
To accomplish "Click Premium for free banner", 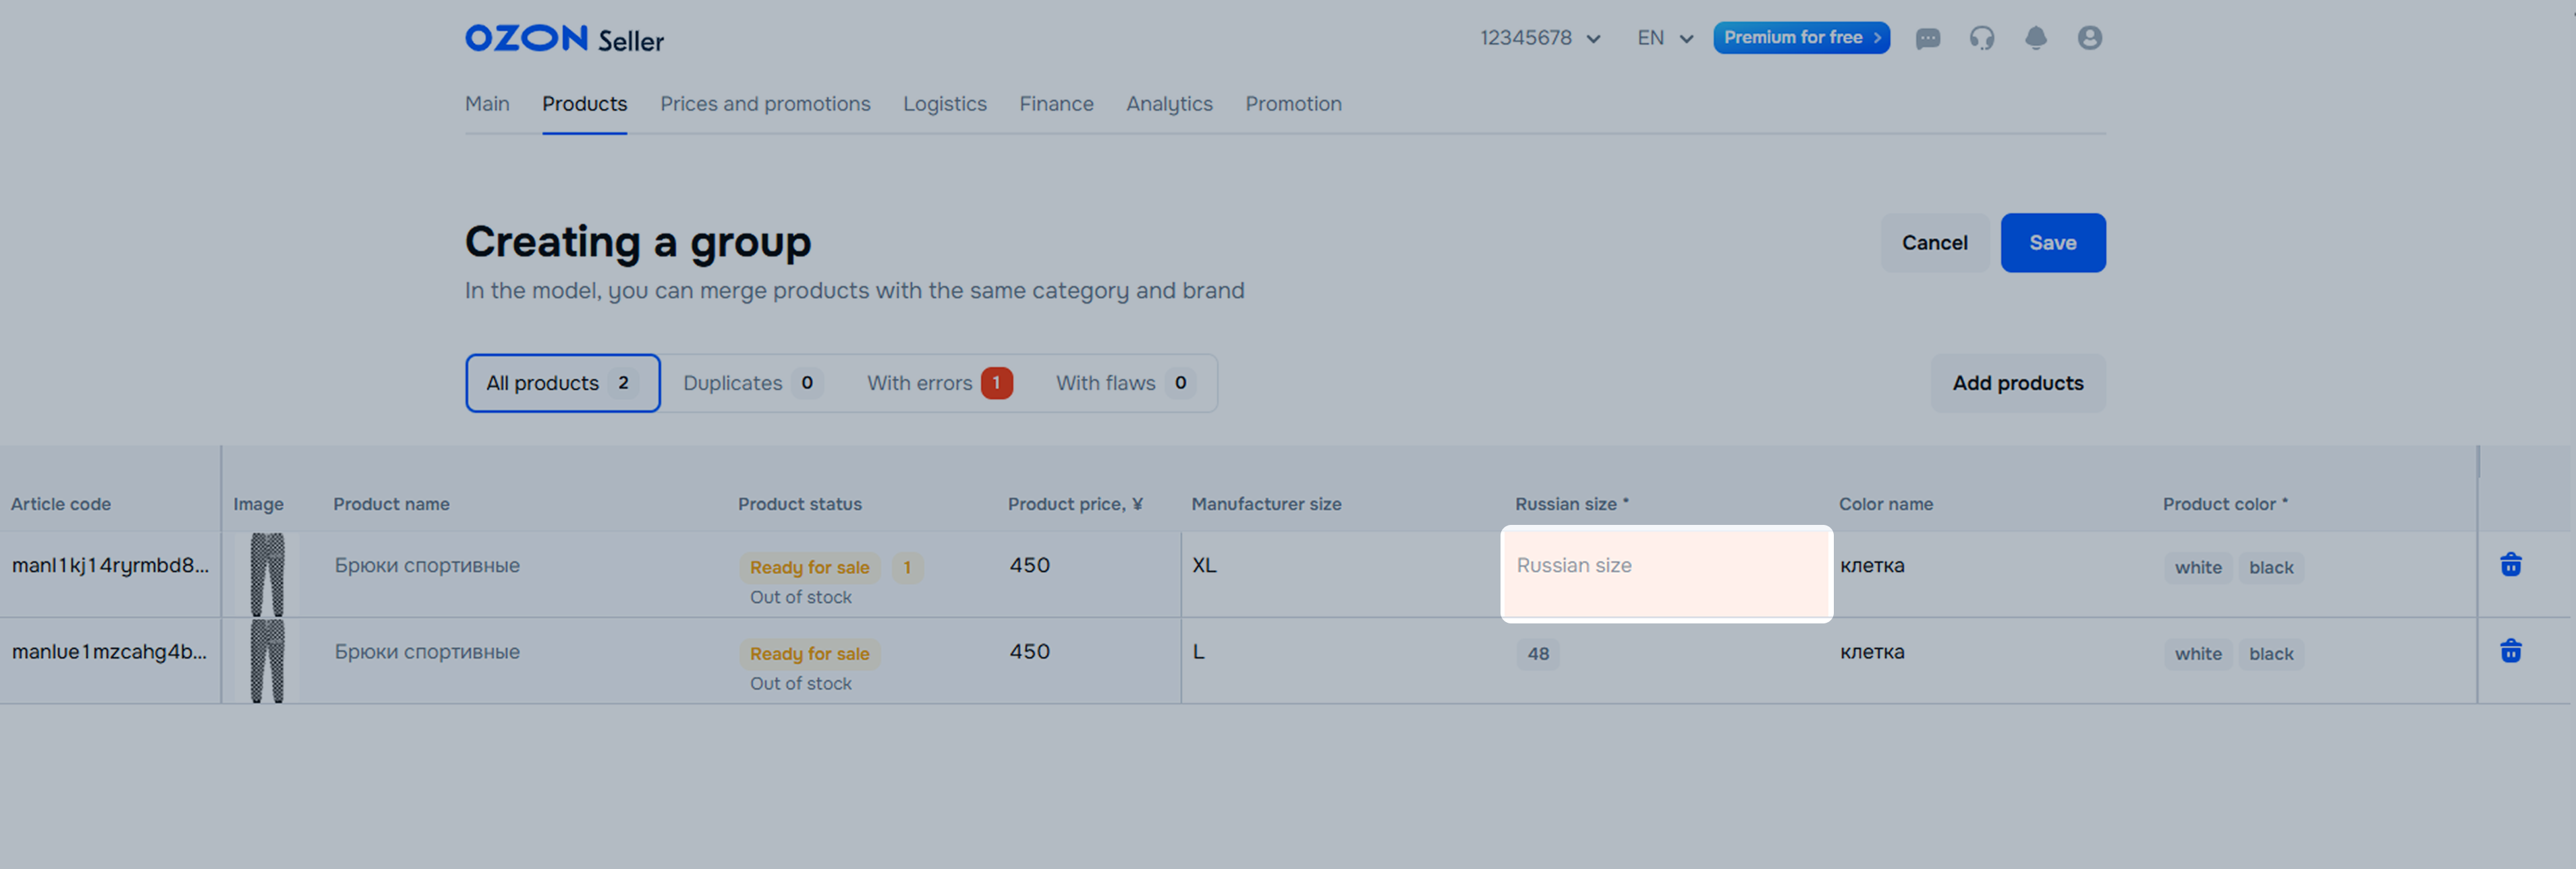I will tap(1800, 38).
